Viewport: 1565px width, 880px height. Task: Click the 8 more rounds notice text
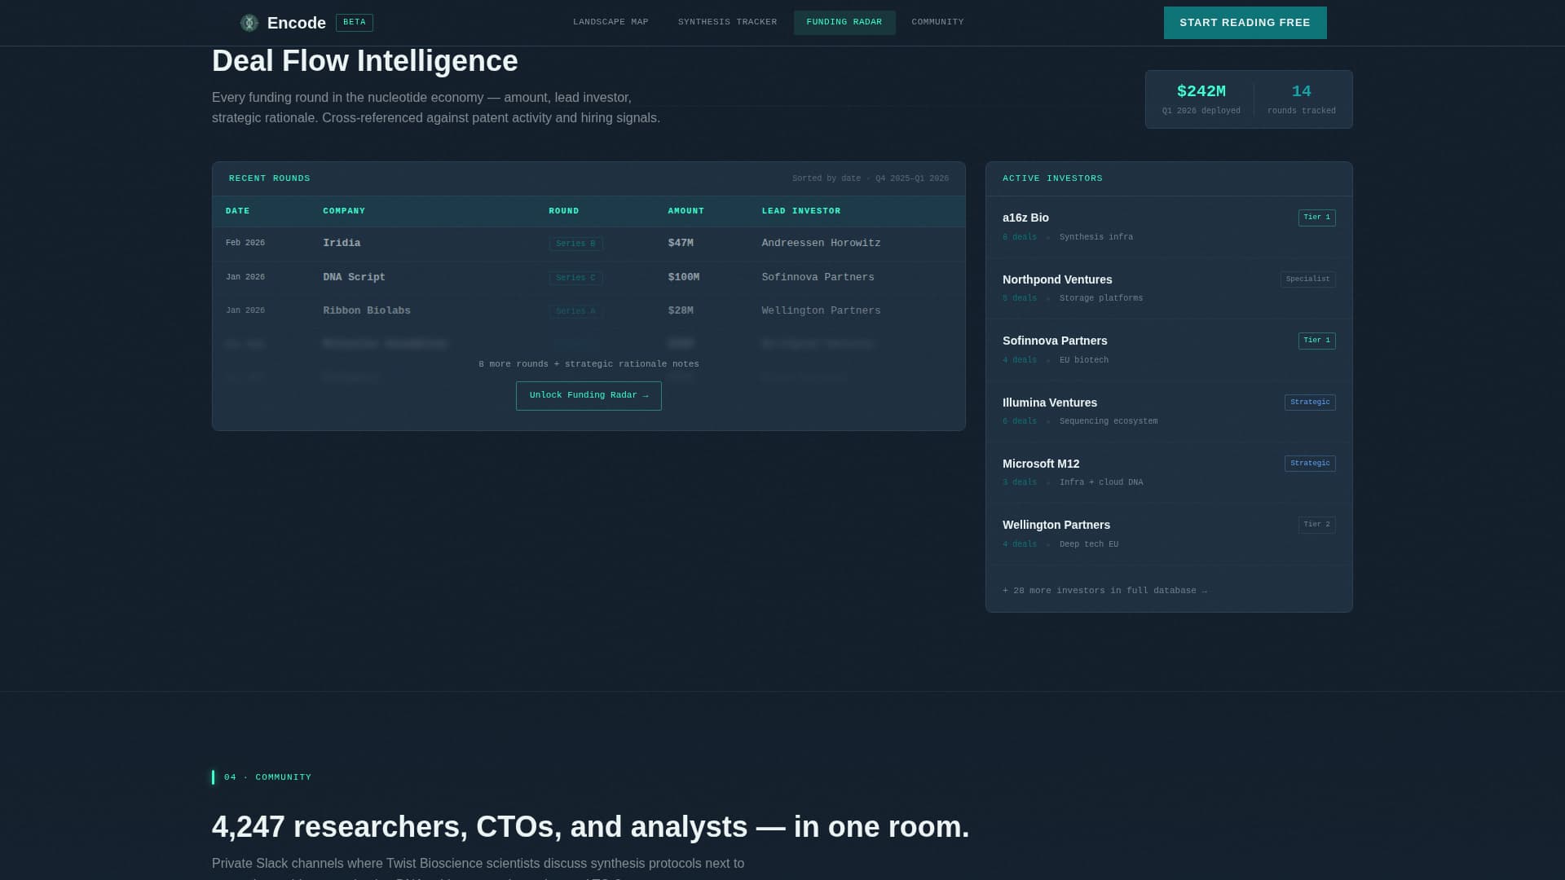[589, 364]
